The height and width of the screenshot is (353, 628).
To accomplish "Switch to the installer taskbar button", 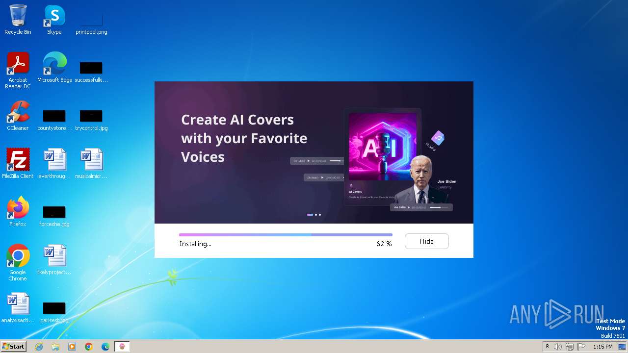I will 122,347.
